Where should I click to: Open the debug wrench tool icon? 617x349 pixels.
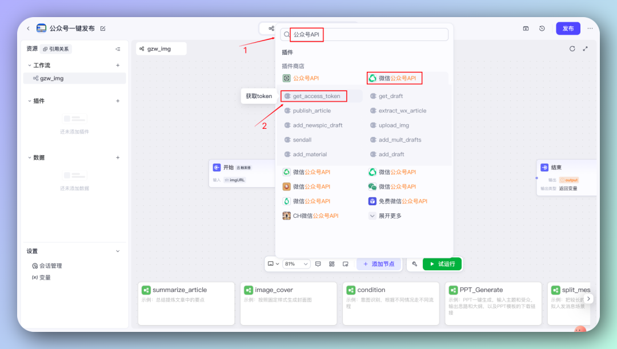[x=414, y=264]
